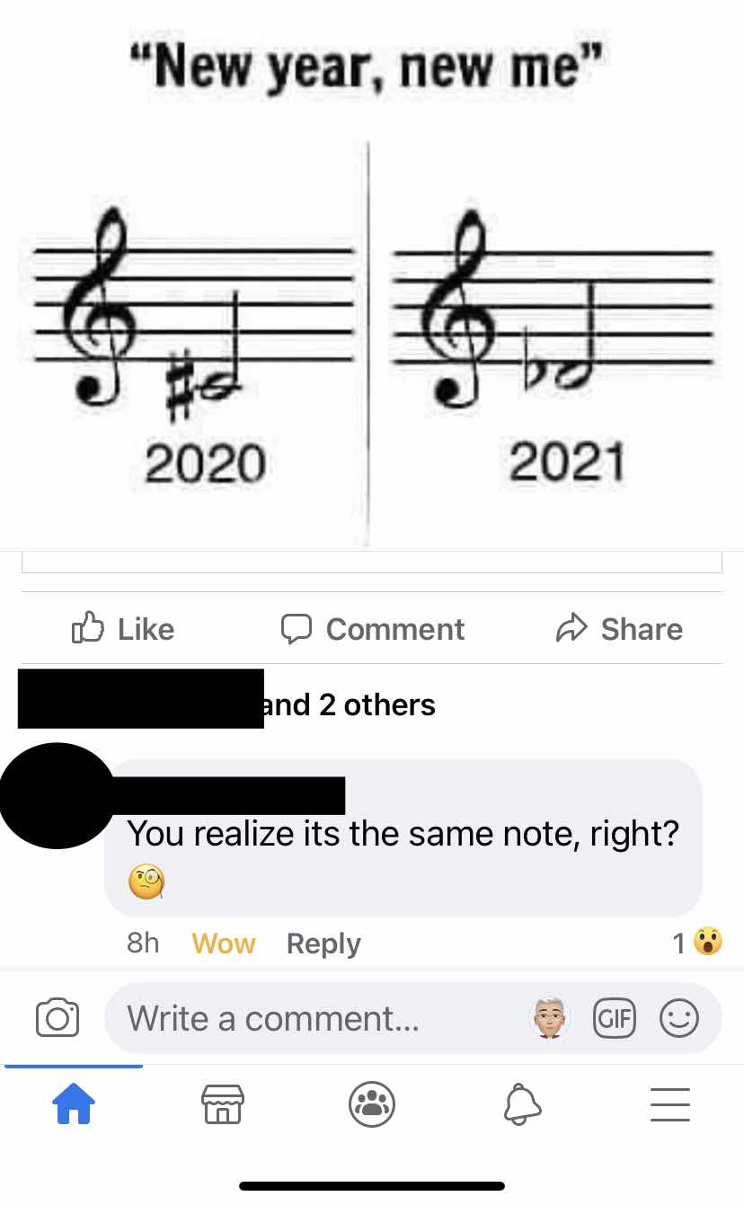Open the hamburger menu tab
Viewport: 744px width, 1205px height.
(670, 1104)
